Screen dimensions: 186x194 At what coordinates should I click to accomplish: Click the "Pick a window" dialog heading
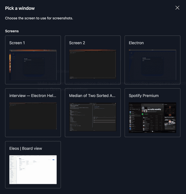coord(20,8)
